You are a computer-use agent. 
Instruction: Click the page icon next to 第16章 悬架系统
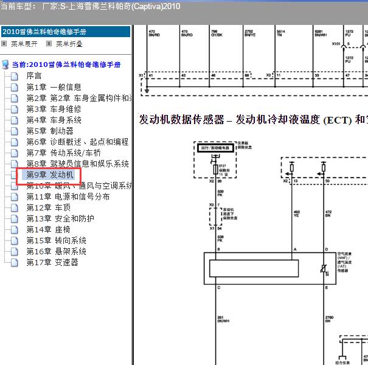(15, 252)
